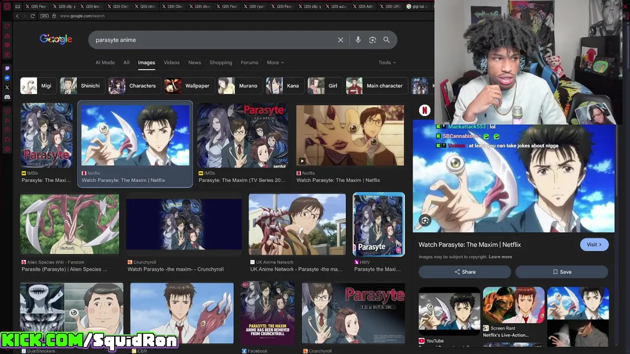Switch to the Videos tab
The width and height of the screenshot is (630, 354).
(171, 62)
